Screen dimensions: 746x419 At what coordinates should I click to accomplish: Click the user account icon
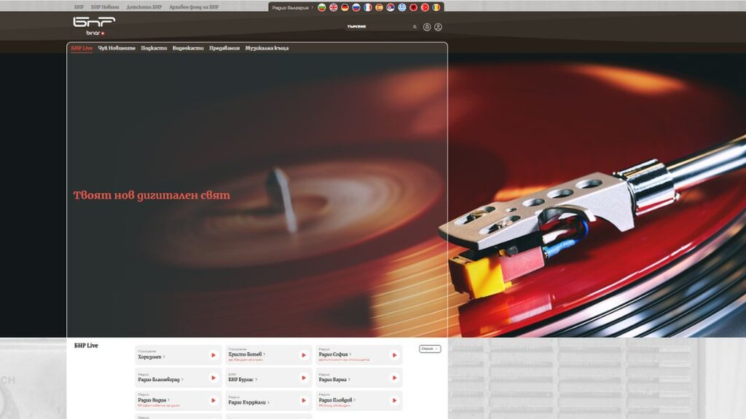click(438, 27)
